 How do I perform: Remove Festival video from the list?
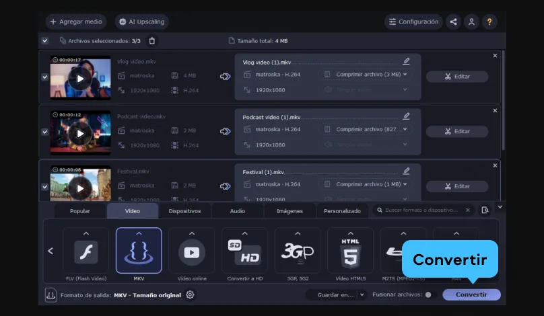point(495,165)
